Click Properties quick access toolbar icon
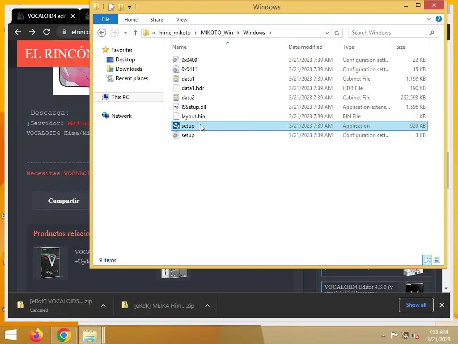Viewport: 458px width, 344px height. click(111, 7)
